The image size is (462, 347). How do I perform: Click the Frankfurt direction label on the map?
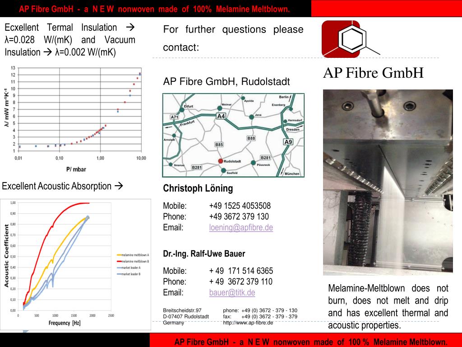(187, 123)
